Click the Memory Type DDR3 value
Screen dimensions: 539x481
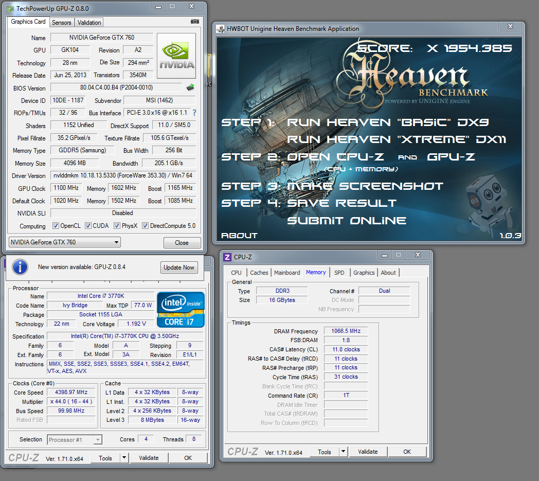click(x=282, y=291)
